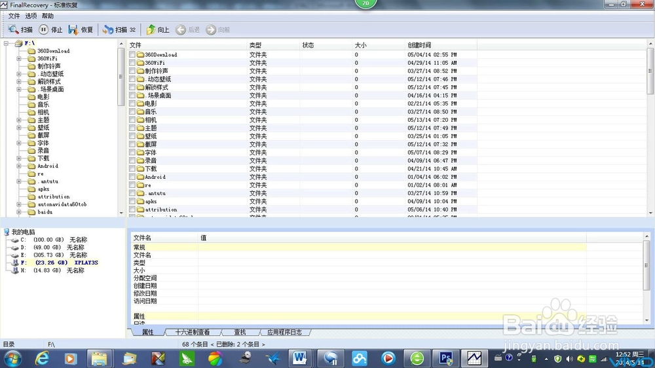
Task: Expand the Android tree node
Action: click(19, 166)
